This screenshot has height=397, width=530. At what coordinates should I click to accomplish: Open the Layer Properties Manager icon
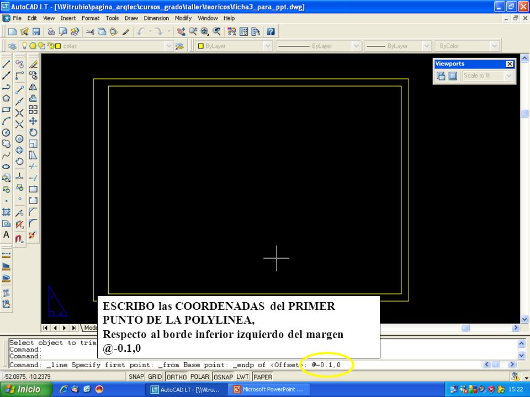point(13,46)
